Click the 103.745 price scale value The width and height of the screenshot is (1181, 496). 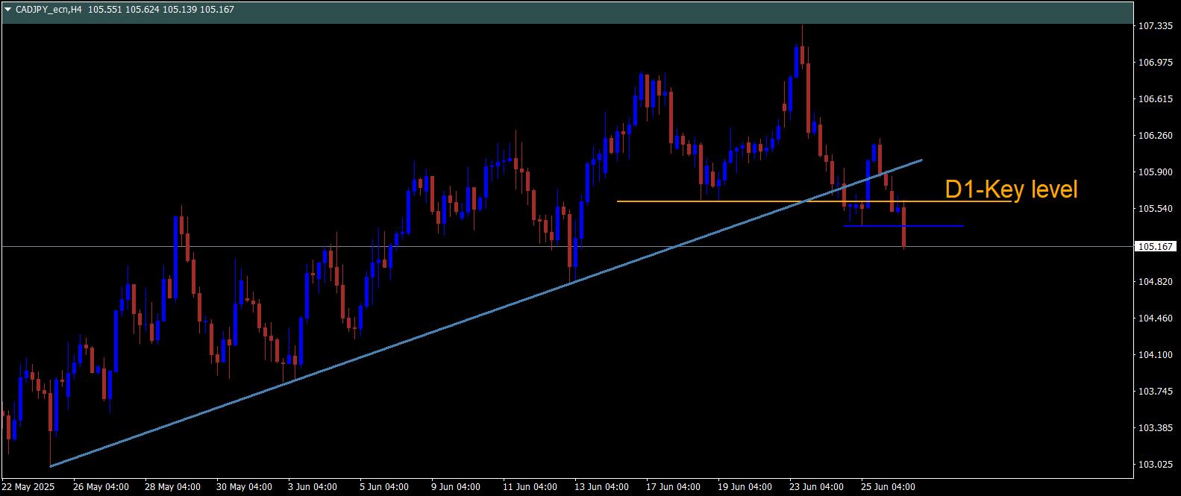coord(1155,392)
